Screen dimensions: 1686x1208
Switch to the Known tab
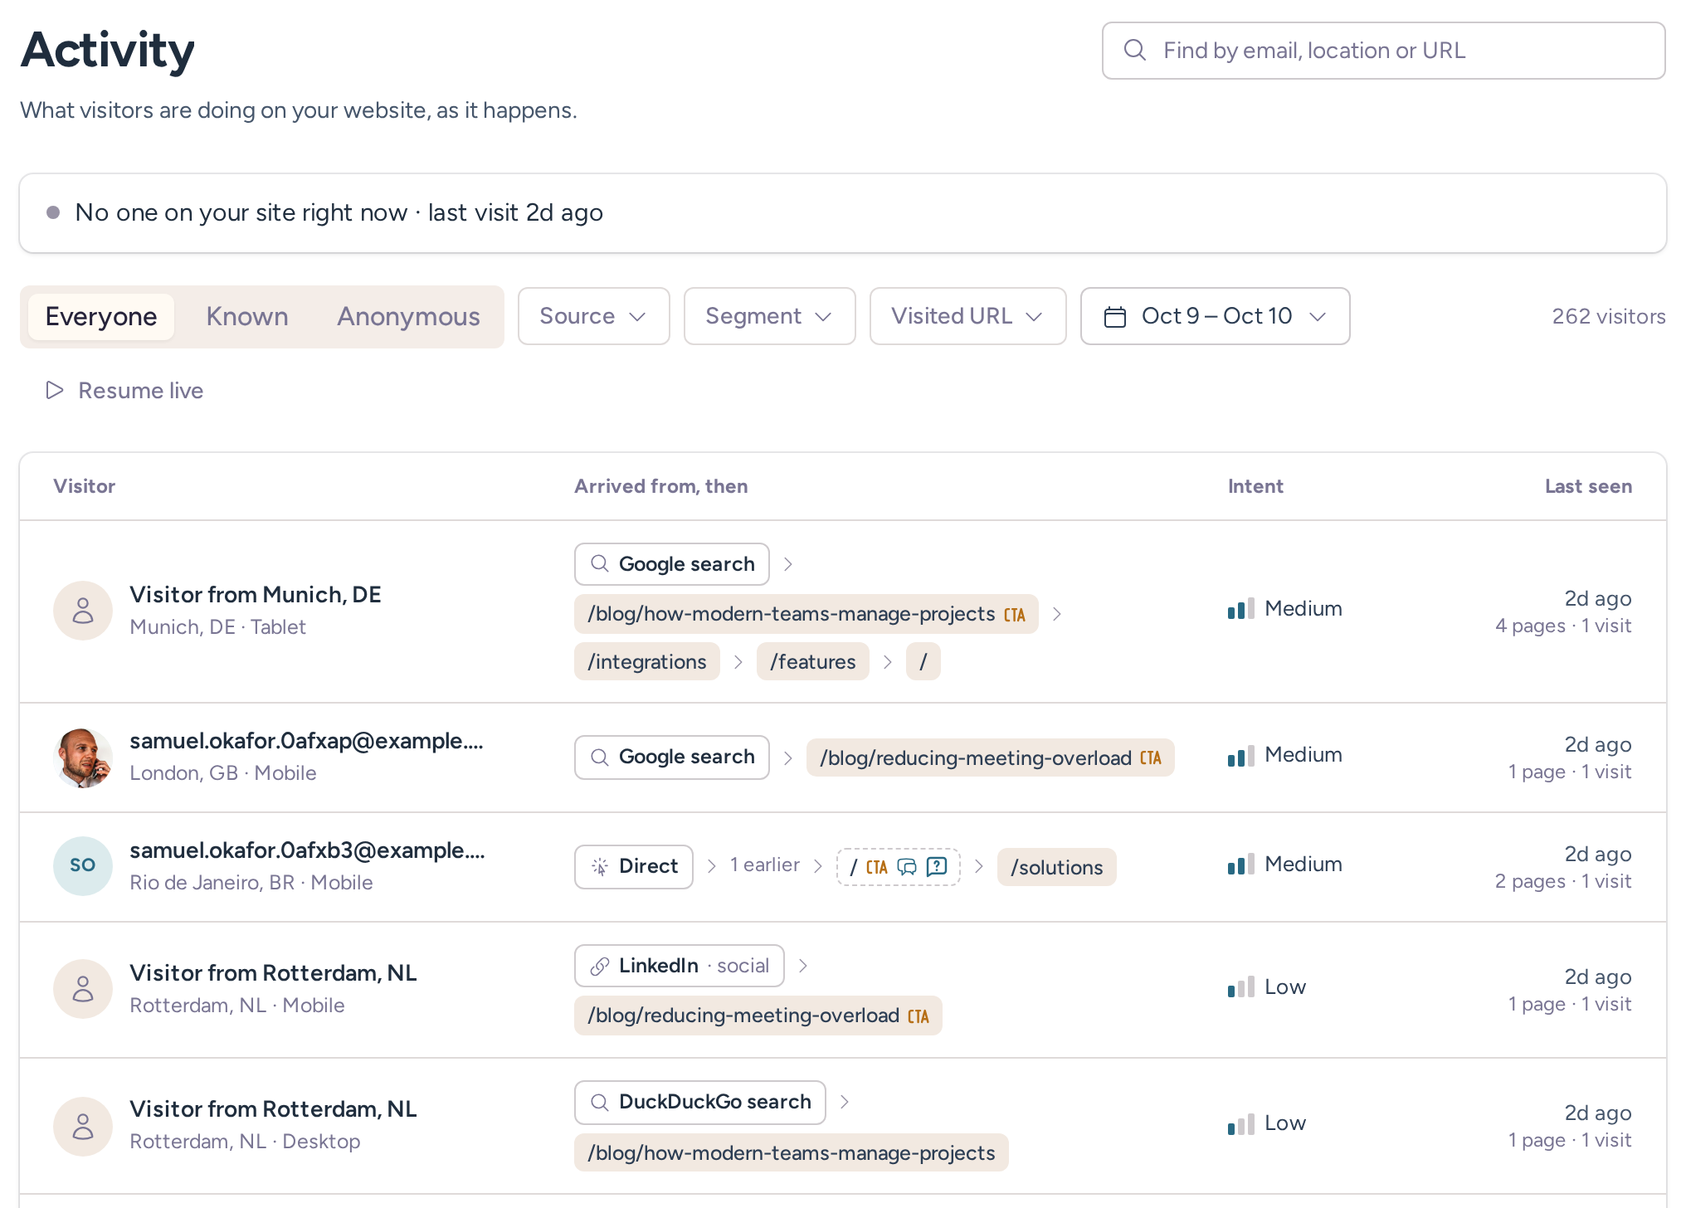(x=247, y=317)
